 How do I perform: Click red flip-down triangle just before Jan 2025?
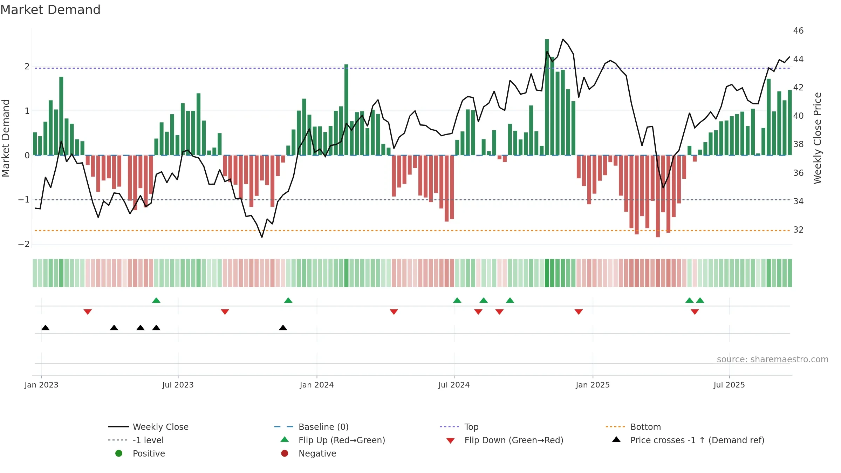(579, 312)
